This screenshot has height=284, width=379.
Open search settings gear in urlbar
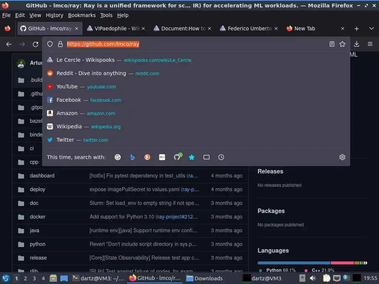click(342, 157)
